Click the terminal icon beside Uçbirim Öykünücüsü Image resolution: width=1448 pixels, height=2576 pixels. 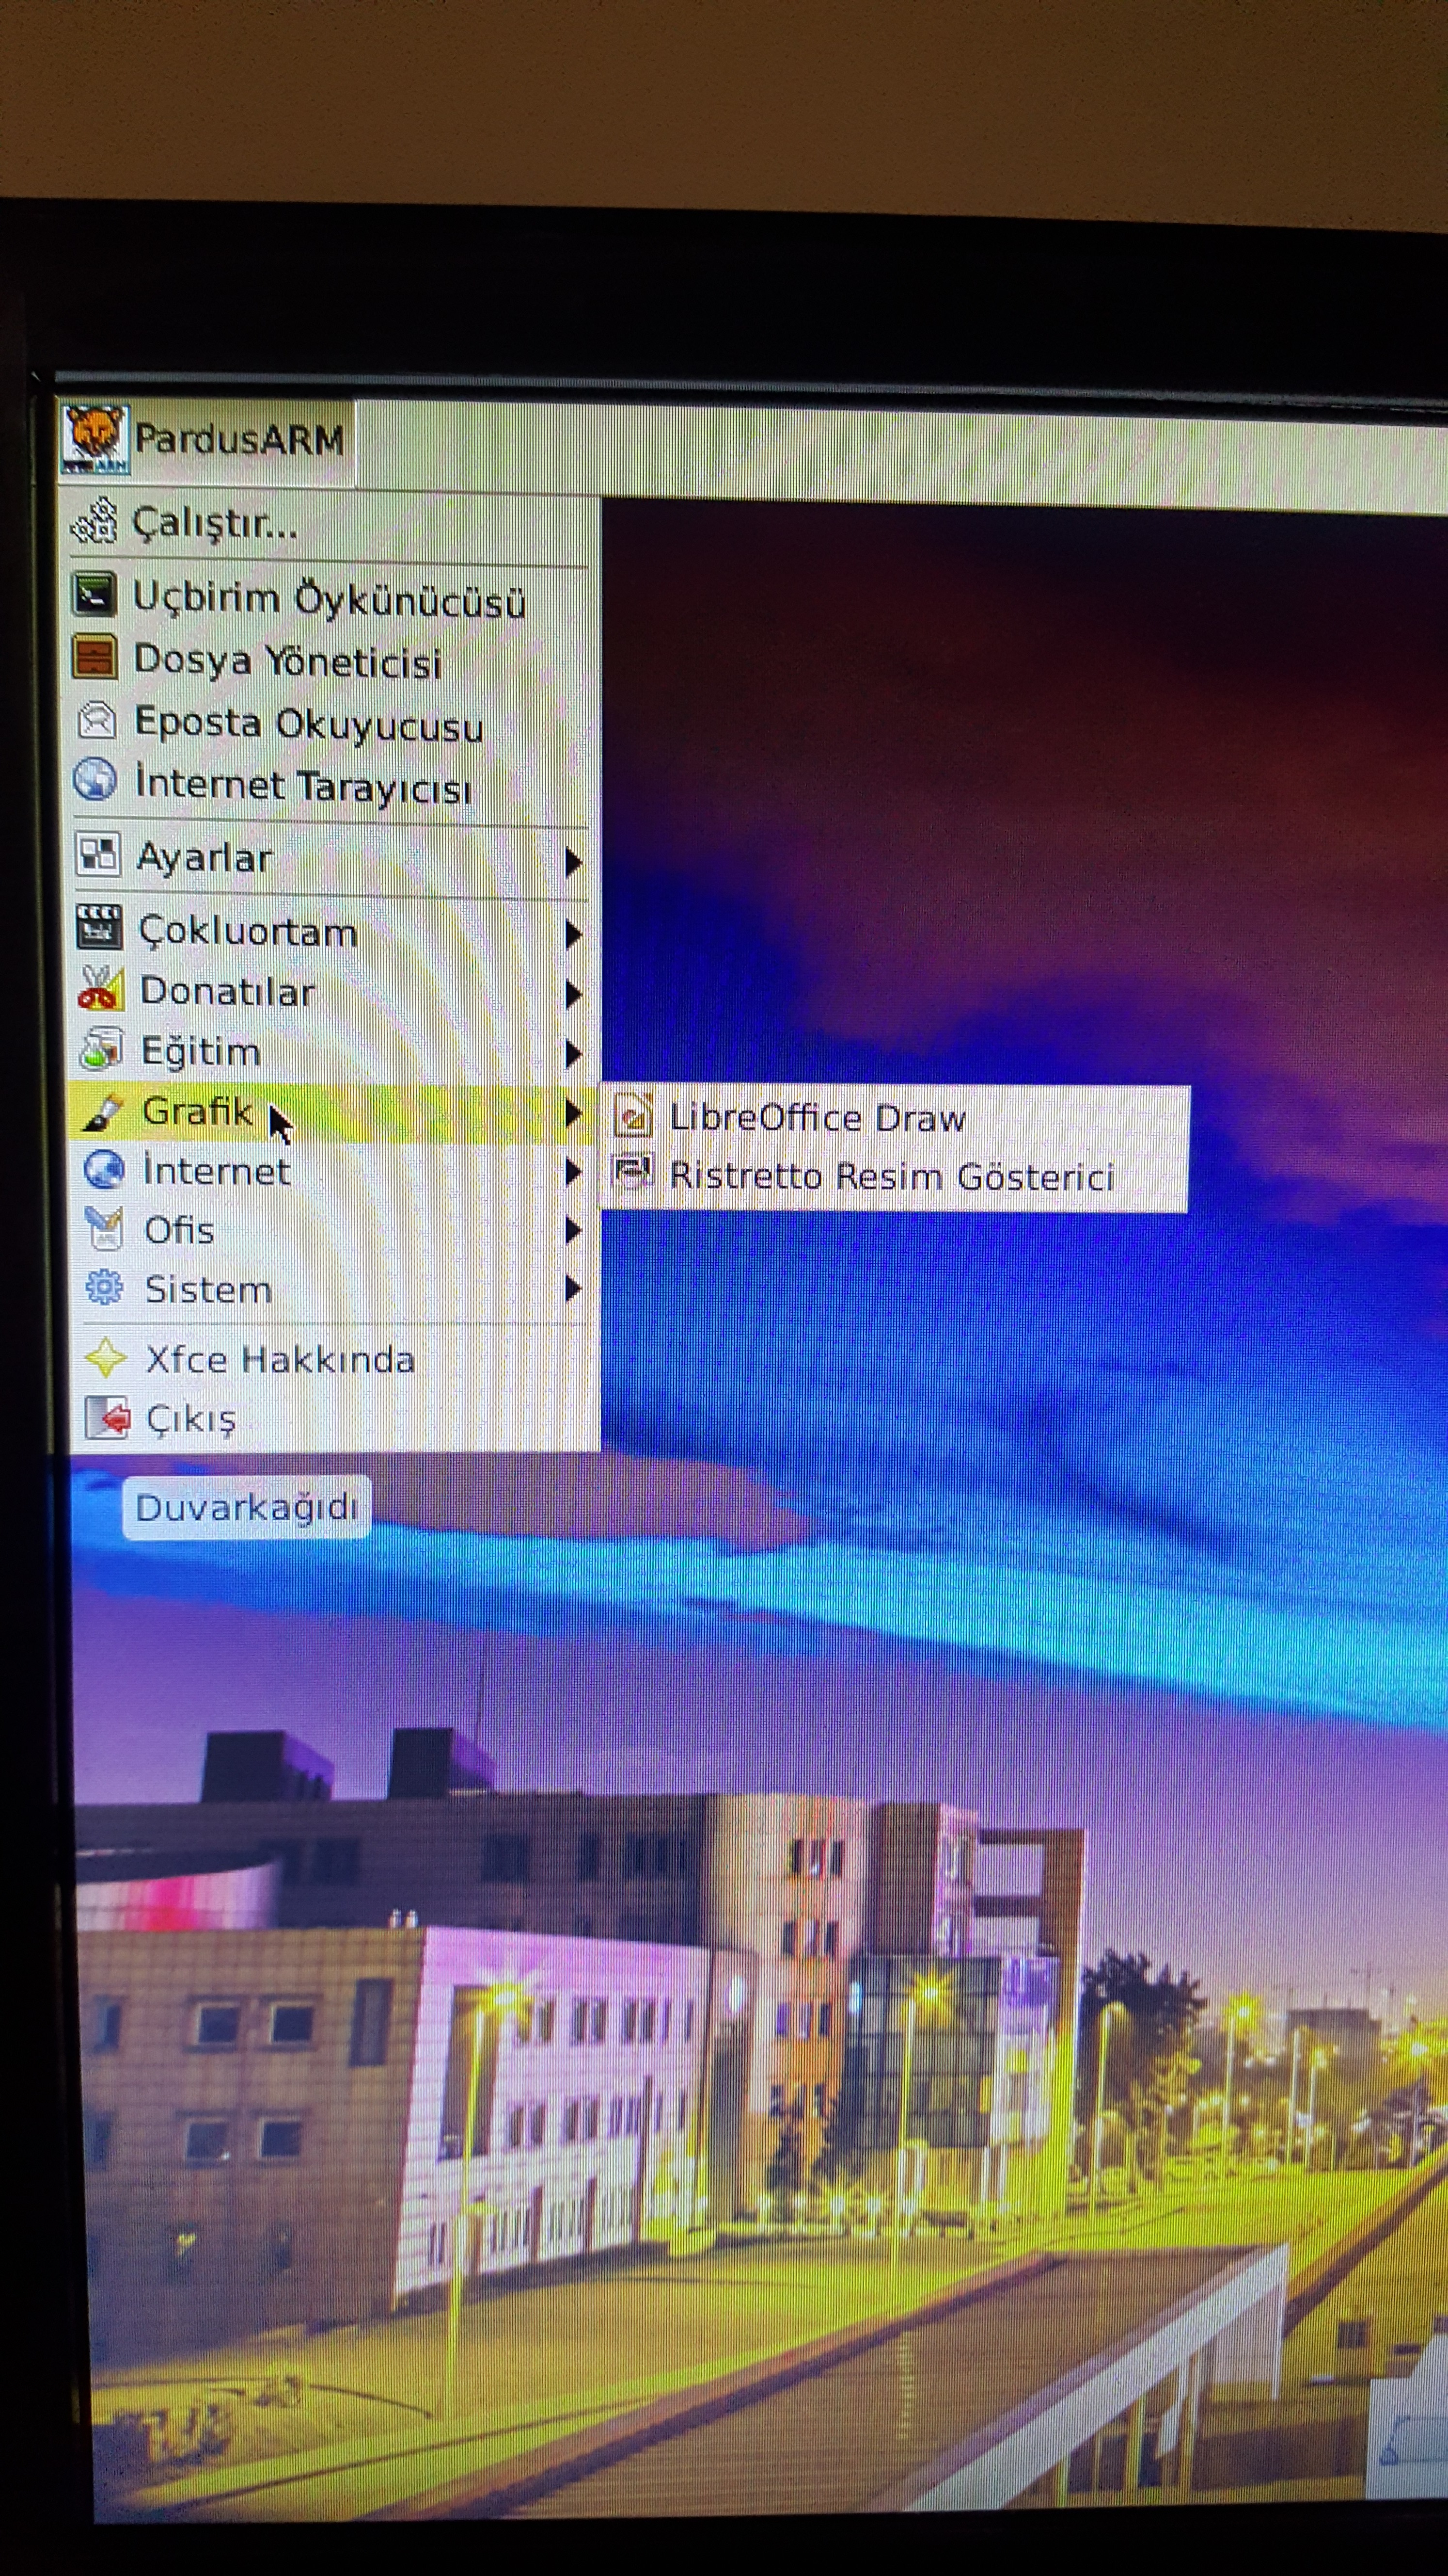[96, 594]
